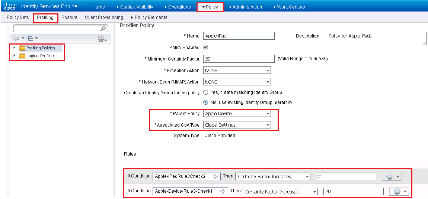Click the Cisco Provided system type text
This screenshot has height=199, width=428.
point(220,135)
